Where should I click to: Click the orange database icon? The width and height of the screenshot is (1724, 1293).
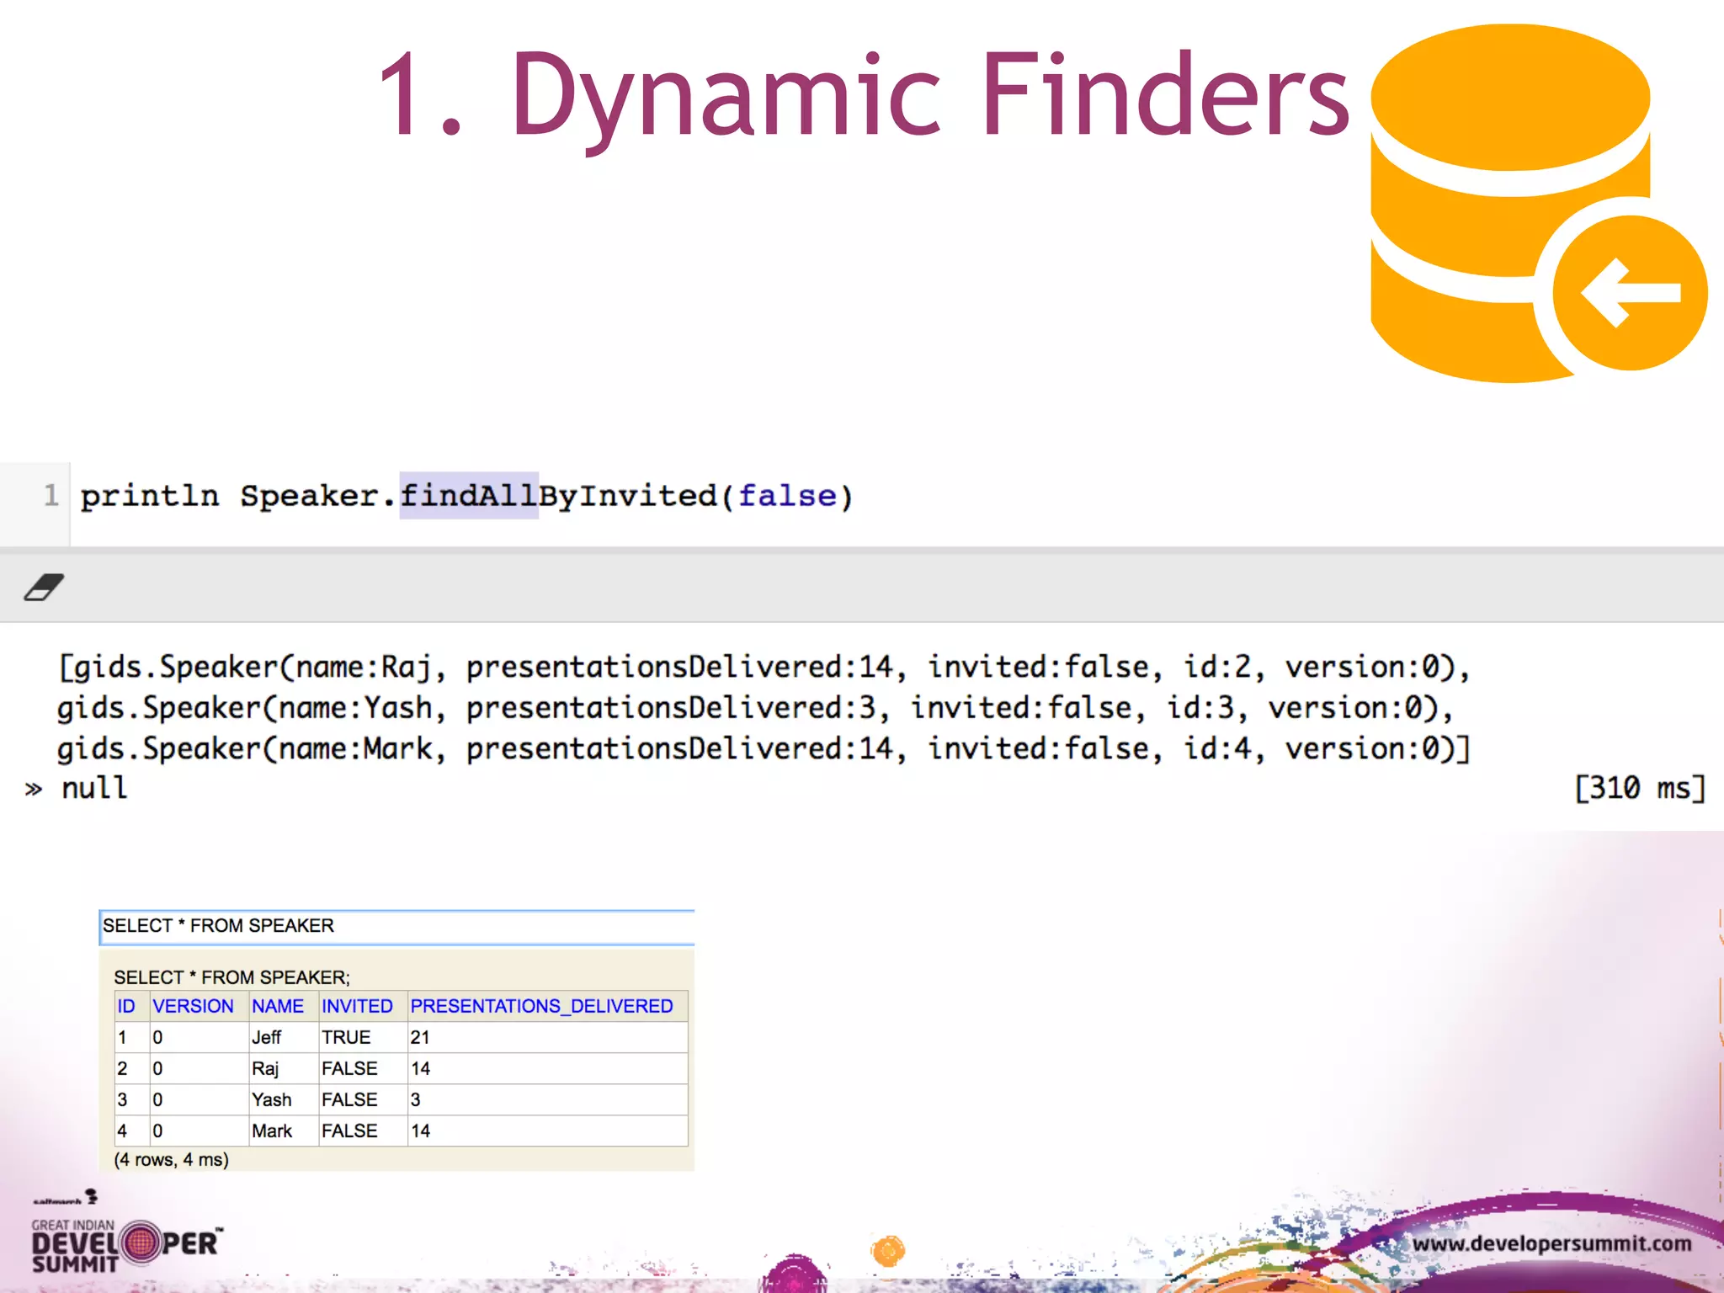click(1537, 203)
